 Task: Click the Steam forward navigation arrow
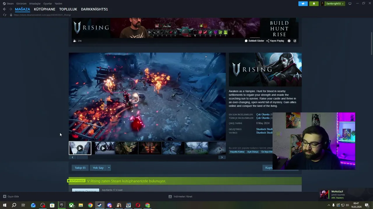(10, 9)
